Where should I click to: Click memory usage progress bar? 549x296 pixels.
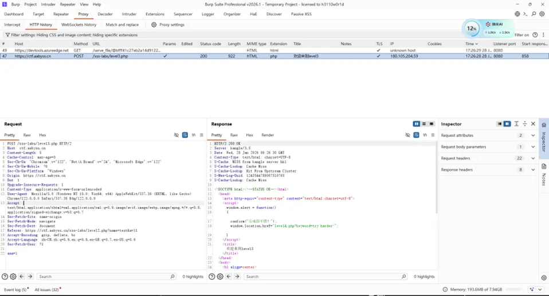pos(514,289)
